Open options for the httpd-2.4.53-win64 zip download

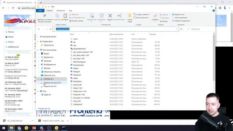68,121
